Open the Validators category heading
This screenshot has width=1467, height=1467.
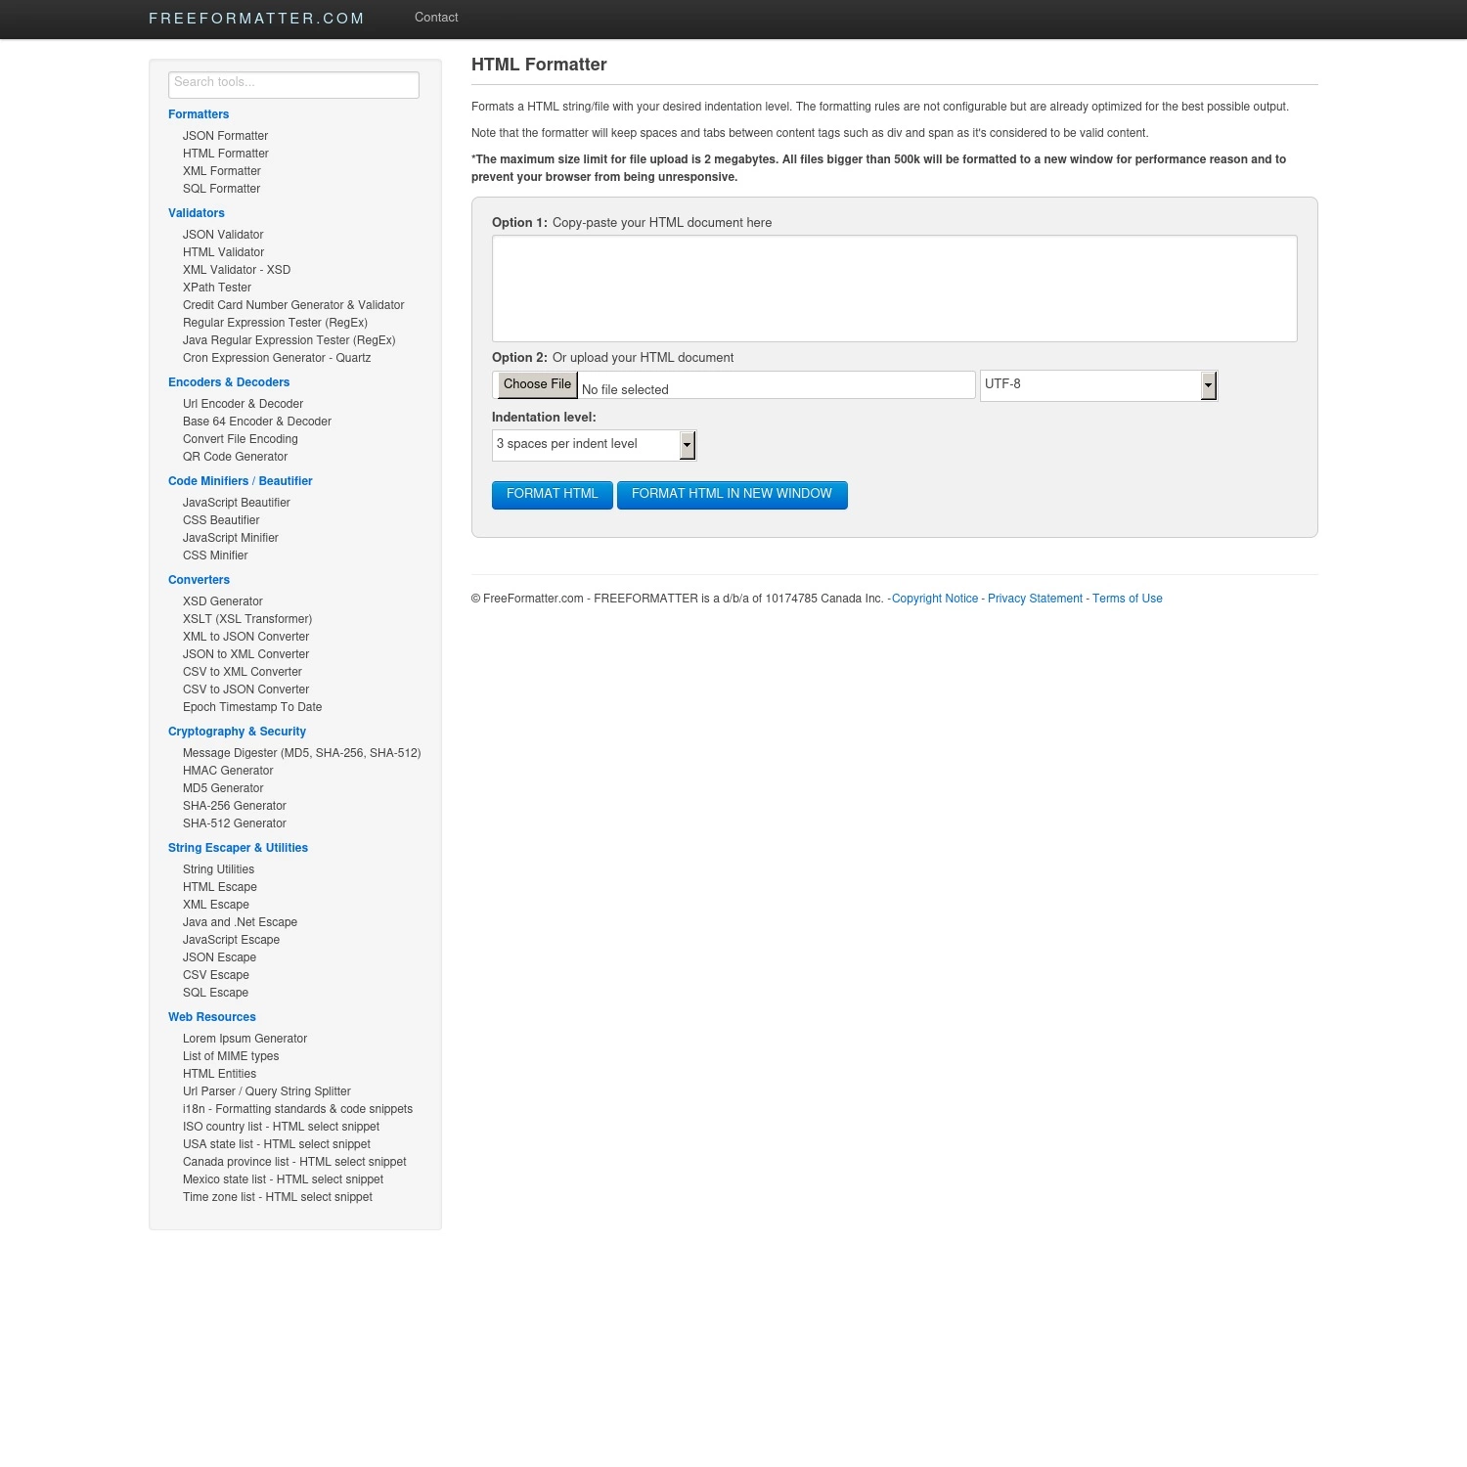click(197, 213)
